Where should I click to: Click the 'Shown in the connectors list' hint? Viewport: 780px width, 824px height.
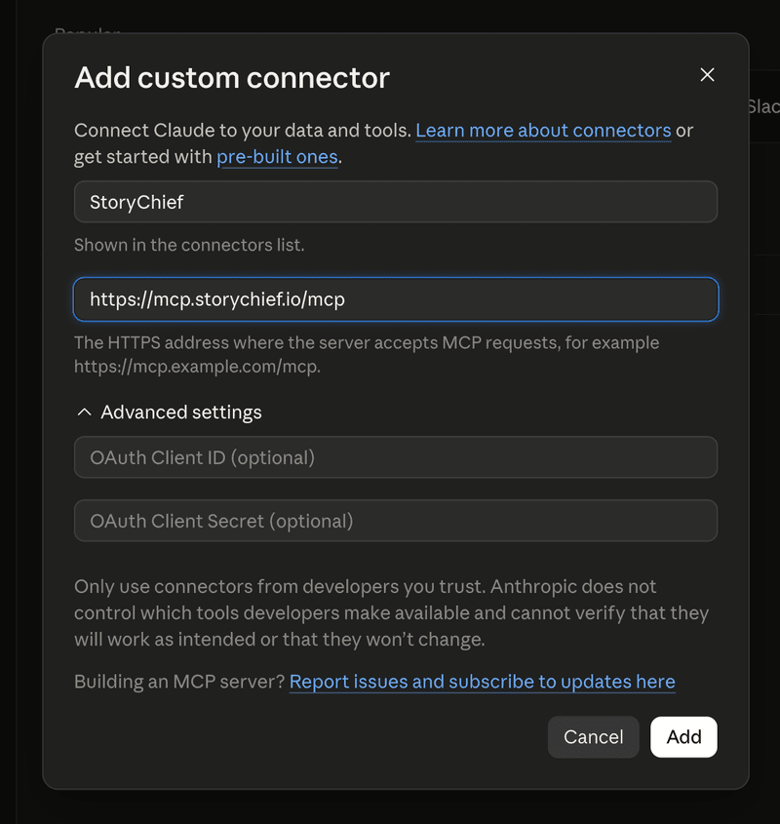click(x=189, y=245)
